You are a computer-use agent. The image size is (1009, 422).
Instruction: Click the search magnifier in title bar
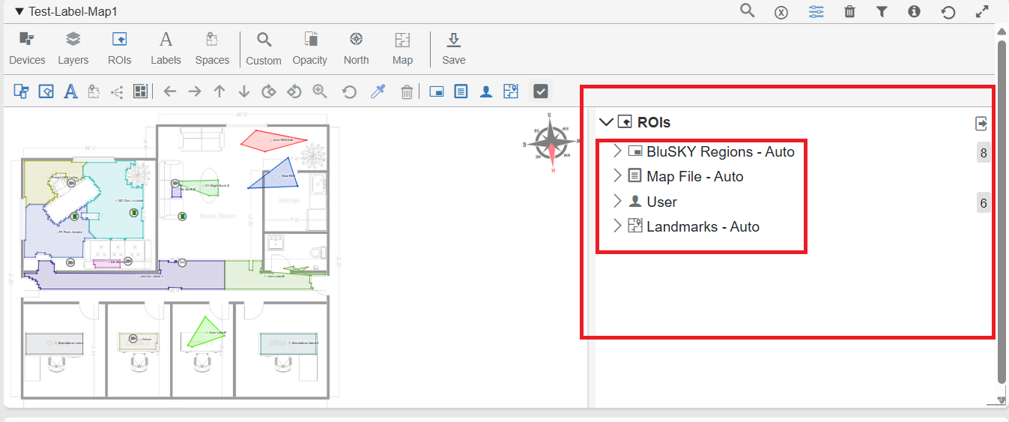747,10
